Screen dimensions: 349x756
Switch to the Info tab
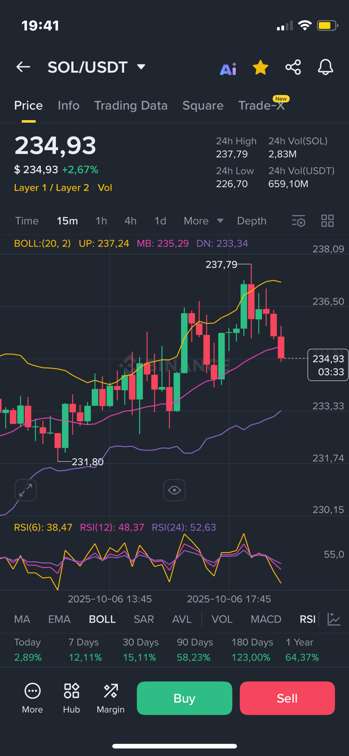pos(68,105)
